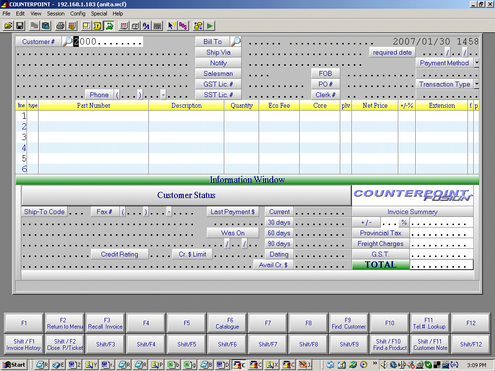This screenshot has height=371, width=495.
Task: Click the Open folder toolbar icon
Action: click(x=9, y=26)
